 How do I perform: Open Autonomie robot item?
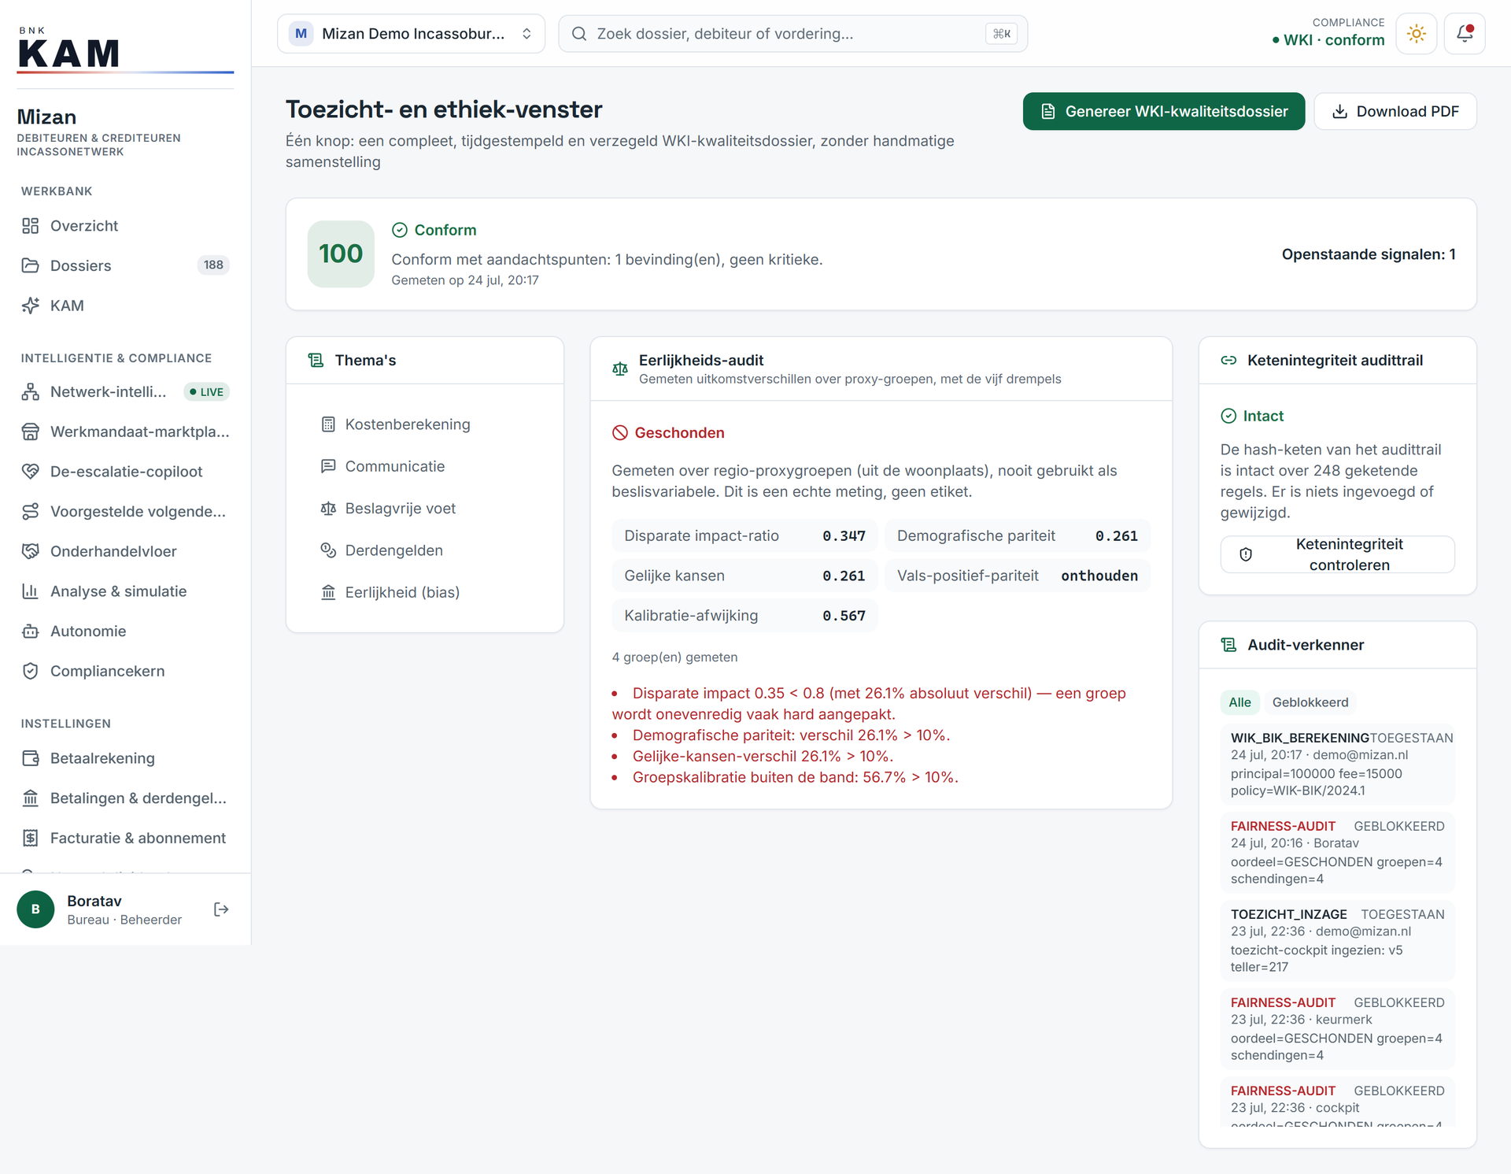125,631
